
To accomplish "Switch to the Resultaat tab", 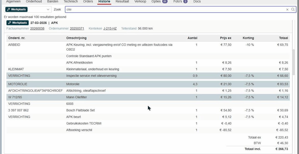I will pyautogui.click(x=122, y=2).
